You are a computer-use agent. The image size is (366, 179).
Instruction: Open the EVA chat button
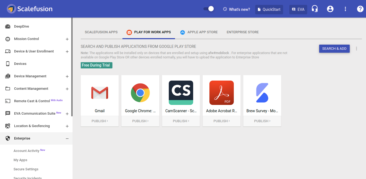pyautogui.click(x=298, y=9)
